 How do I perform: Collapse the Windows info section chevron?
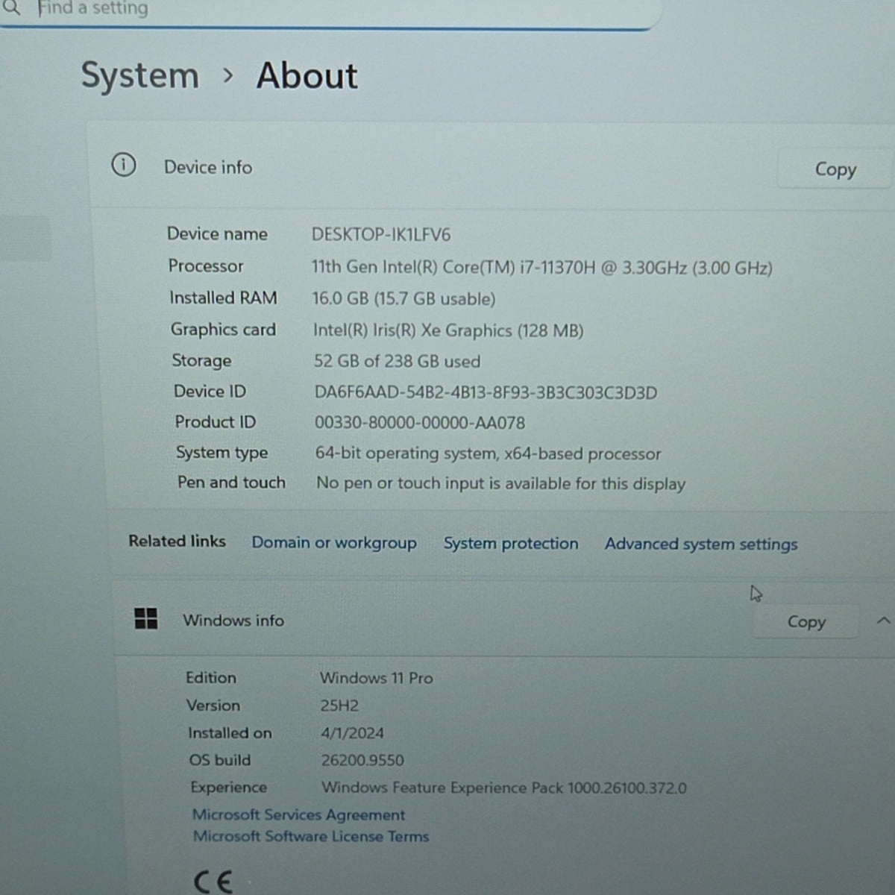click(x=883, y=621)
